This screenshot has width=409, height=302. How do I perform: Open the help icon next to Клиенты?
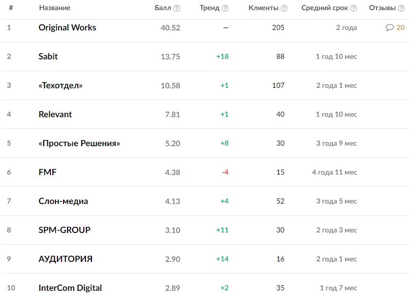click(284, 8)
